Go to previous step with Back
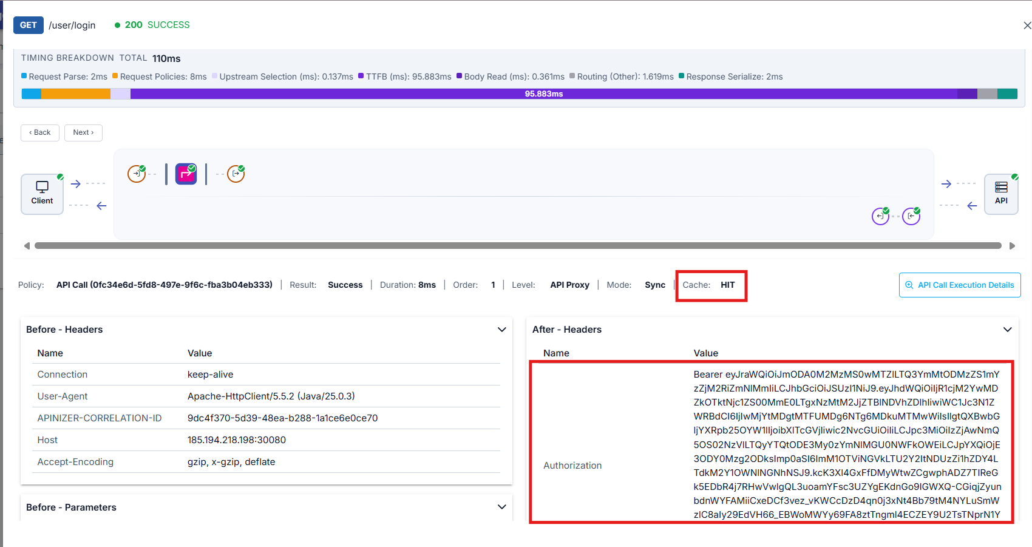 point(40,132)
